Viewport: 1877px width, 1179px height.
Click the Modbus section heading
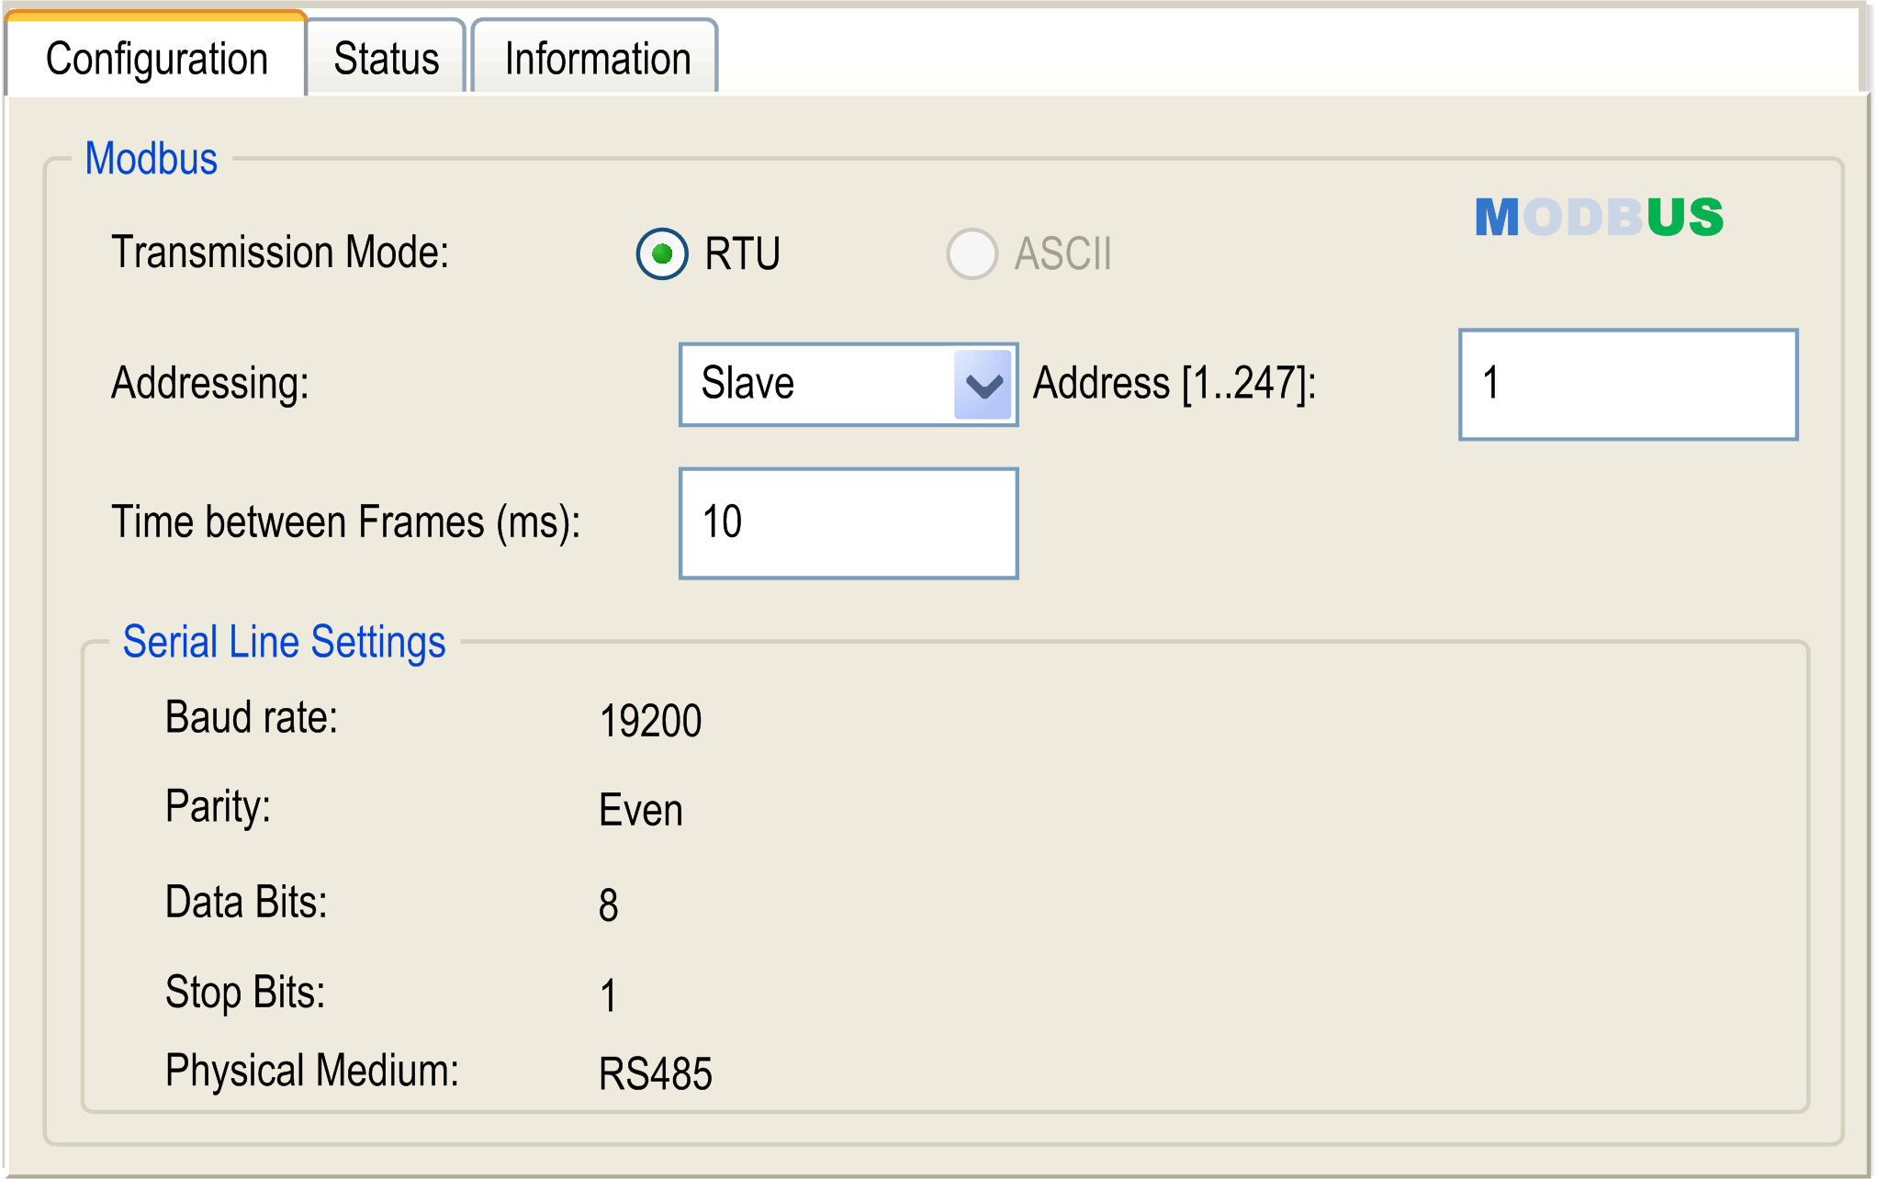pyautogui.click(x=152, y=158)
